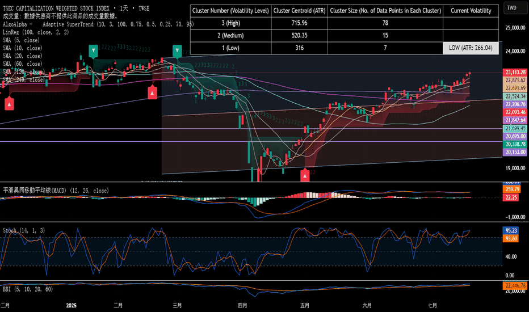Click the 3 (High) cluster table cell
This screenshot has width=529, height=312.
point(231,23)
